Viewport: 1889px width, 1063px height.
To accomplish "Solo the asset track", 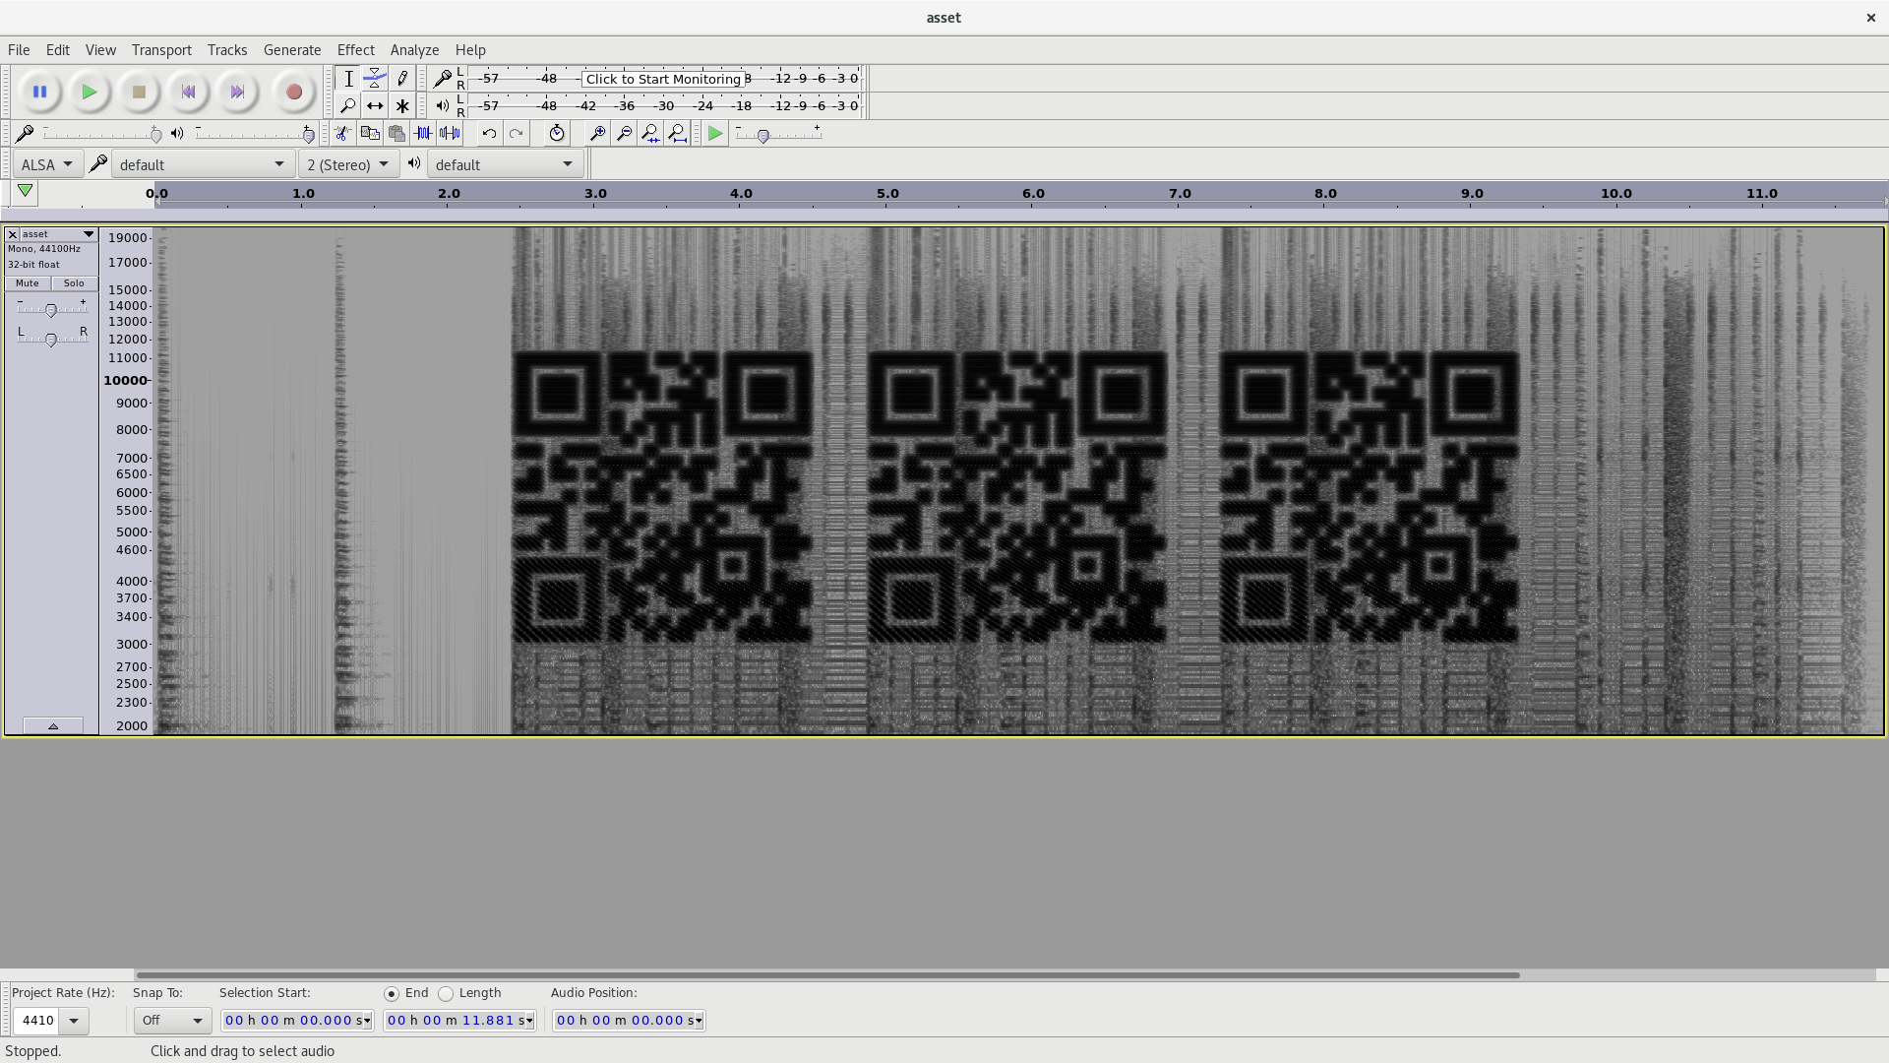I will coord(74,283).
